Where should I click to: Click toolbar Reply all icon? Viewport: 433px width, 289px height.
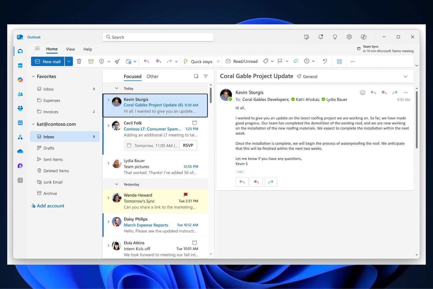point(158,61)
